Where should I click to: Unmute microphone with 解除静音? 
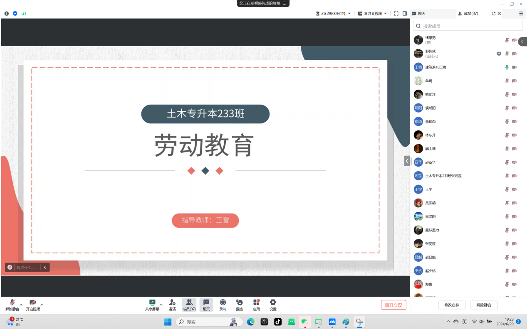click(12, 303)
